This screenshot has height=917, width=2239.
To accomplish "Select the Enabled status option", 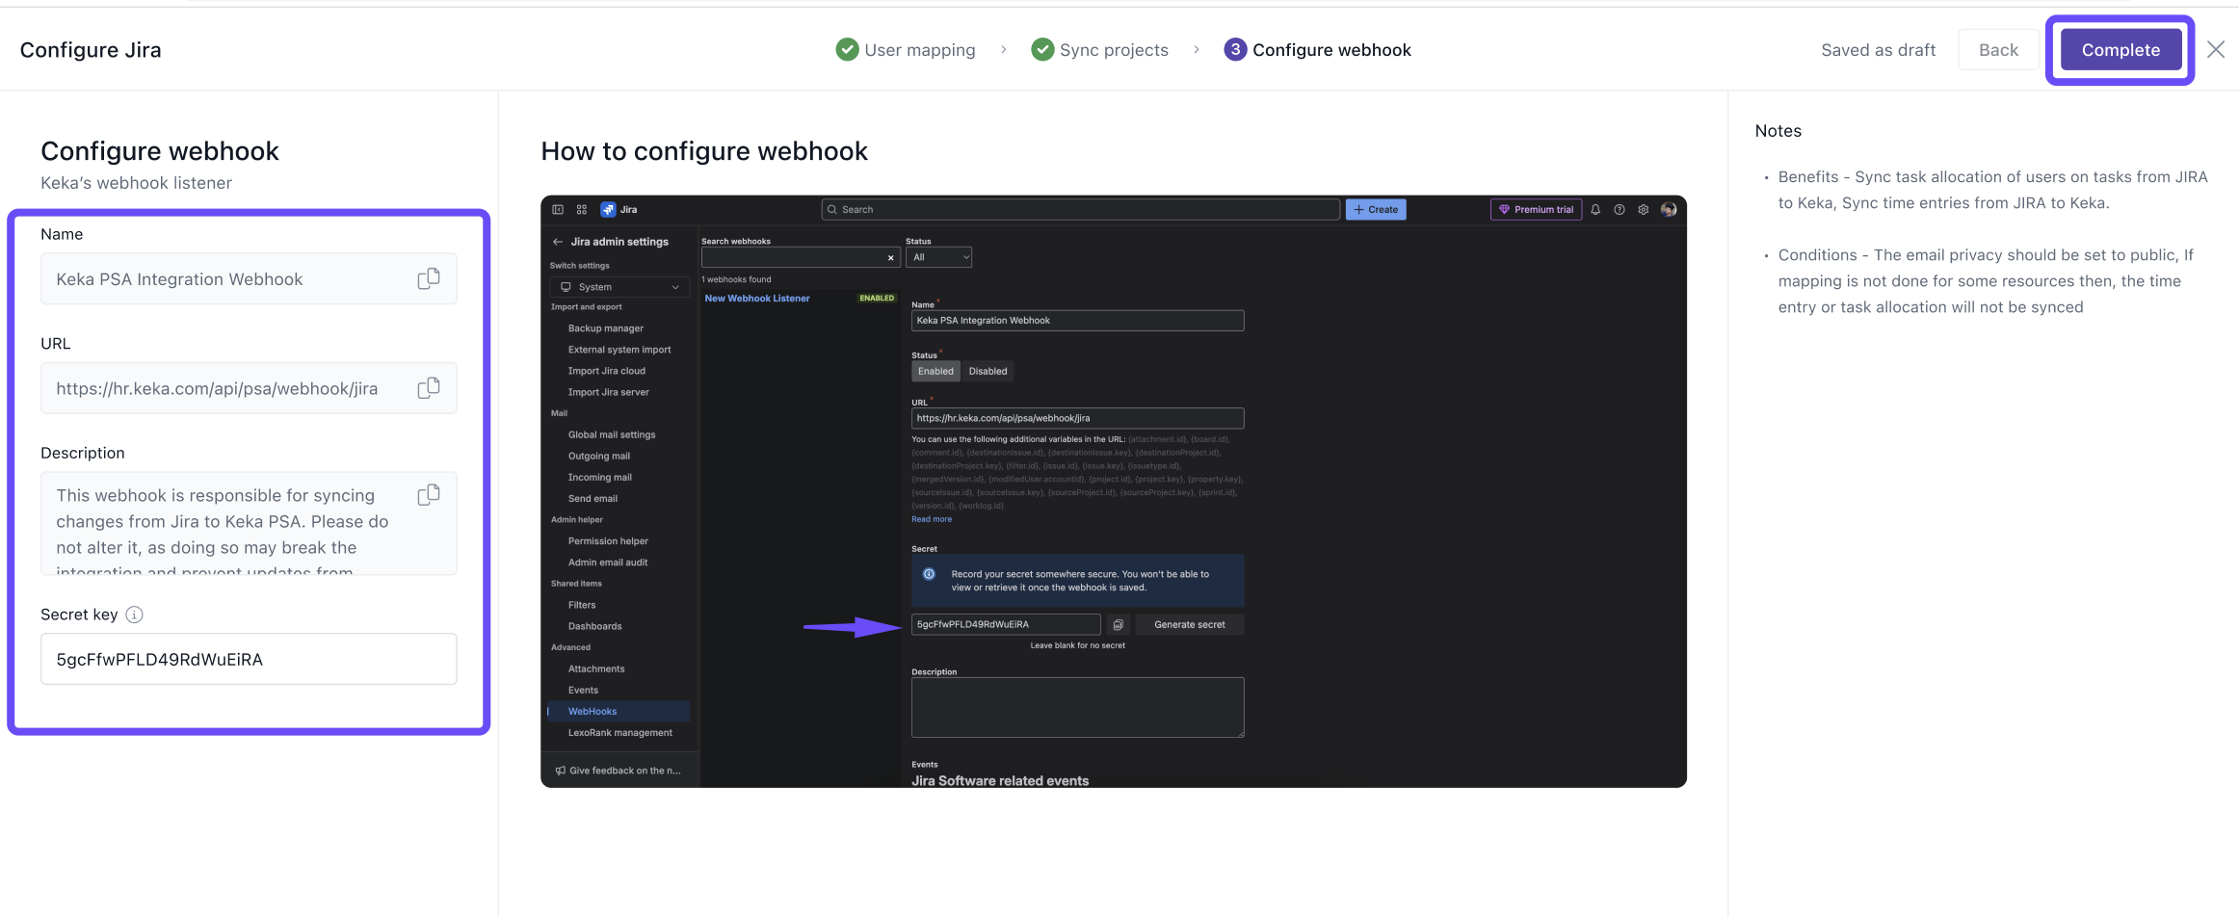I will [935, 372].
